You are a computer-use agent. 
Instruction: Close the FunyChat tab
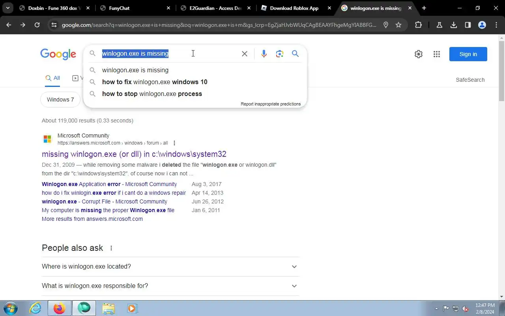[168, 8]
